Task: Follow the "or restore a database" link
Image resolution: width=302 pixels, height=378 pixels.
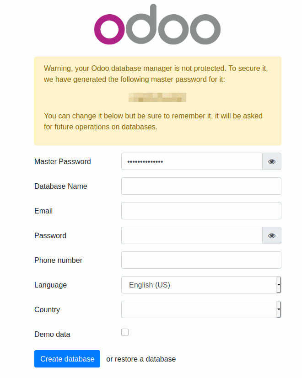Action: (141, 359)
